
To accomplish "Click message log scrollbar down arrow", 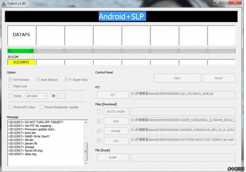I will 86,164.
